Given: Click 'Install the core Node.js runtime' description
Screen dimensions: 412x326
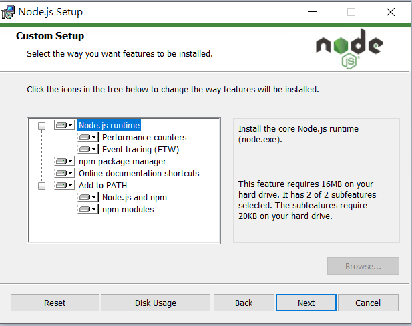Looking at the screenshot, I should coord(298,134).
